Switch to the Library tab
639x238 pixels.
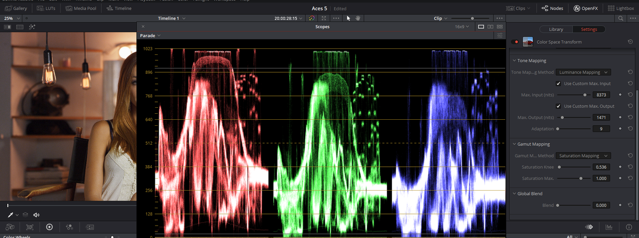[x=556, y=29]
